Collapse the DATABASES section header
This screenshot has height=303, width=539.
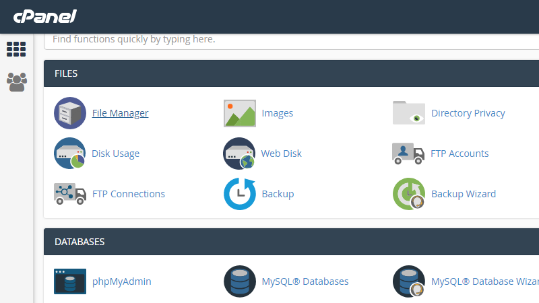[x=292, y=242]
